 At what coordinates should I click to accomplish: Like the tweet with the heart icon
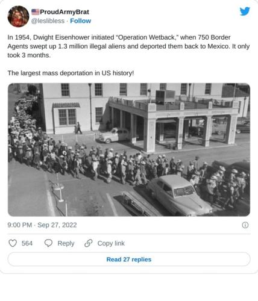13,243
